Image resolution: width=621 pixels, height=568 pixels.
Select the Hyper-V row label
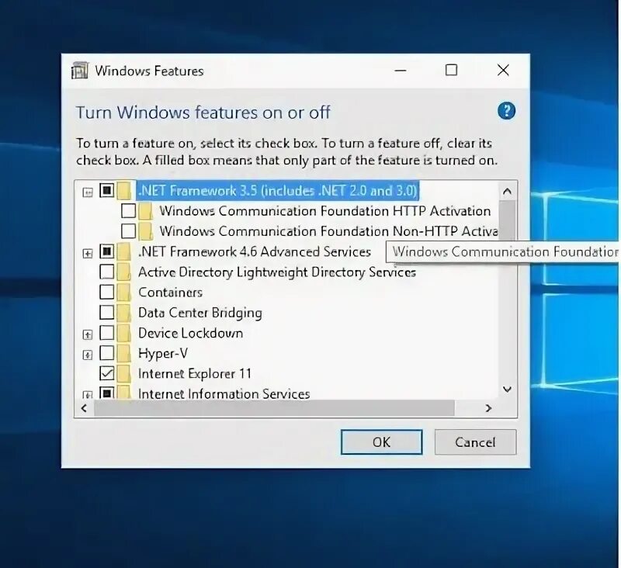pos(163,354)
